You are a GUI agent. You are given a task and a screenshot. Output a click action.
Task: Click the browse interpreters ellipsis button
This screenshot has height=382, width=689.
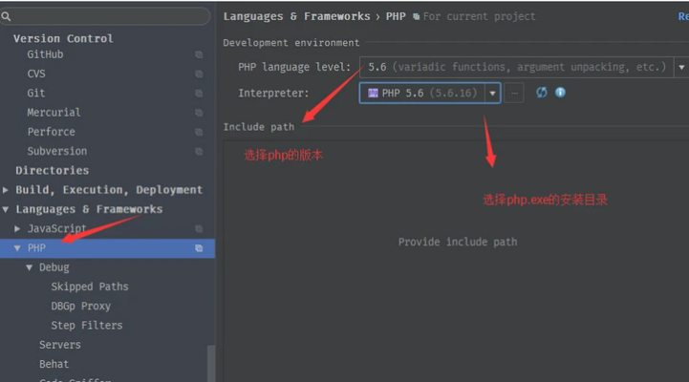pyautogui.click(x=515, y=93)
